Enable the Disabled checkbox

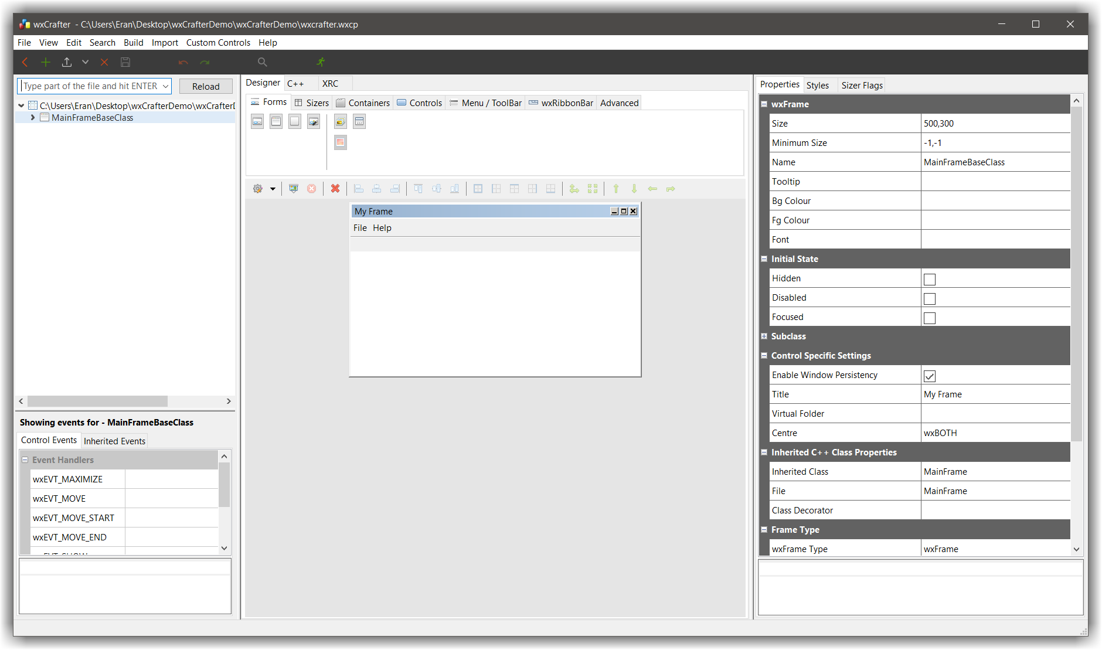[930, 299]
